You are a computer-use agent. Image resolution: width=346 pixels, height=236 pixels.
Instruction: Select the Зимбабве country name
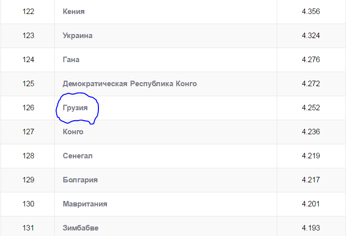80,228
